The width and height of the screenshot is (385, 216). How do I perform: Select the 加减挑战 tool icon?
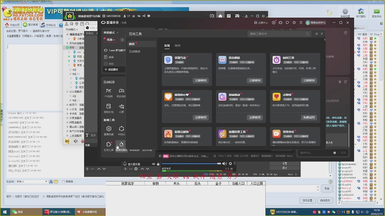click(222, 96)
